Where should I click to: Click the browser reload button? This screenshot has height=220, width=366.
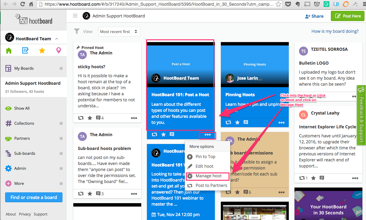click(23, 4)
